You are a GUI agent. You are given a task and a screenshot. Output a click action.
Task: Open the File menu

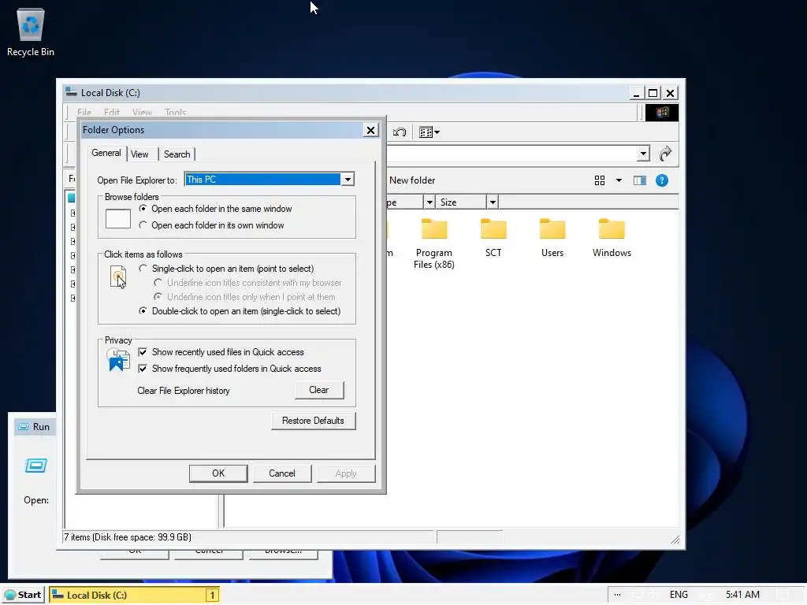pos(84,112)
